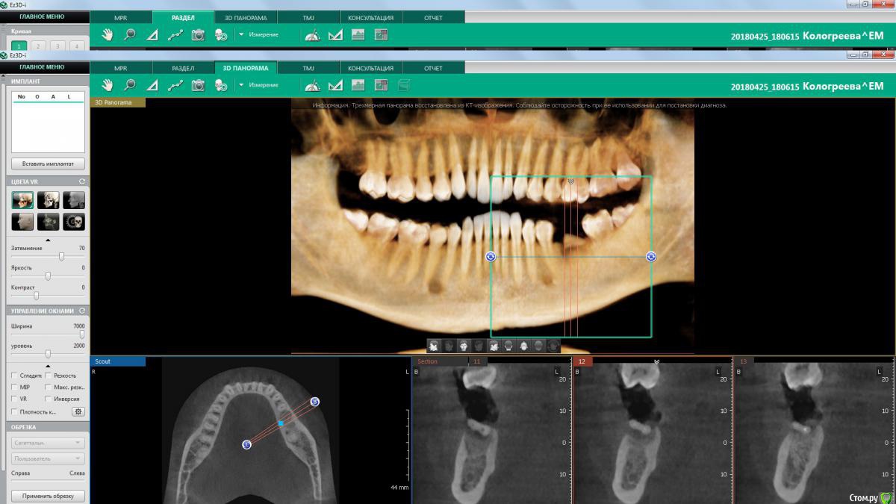Screen dimensions: 896x504
Task: Open the ОТЧЕТ tab in lower tab row
Action: 433,68
